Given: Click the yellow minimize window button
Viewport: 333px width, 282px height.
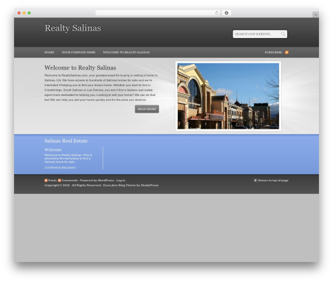Looking at the screenshot, I should click(x=24, y=13).
